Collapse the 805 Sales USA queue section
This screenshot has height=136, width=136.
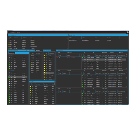coord(57,89)
